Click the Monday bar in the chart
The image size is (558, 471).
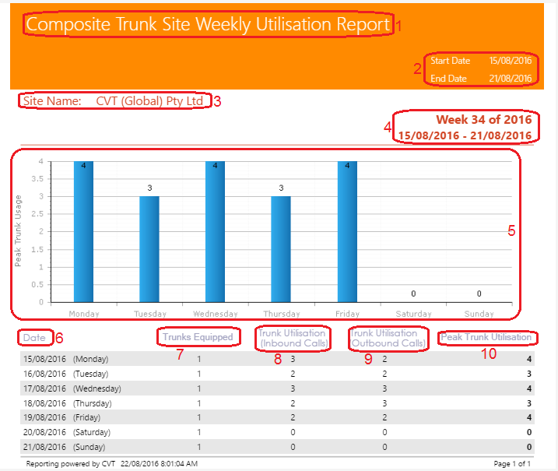coord(83,232)
